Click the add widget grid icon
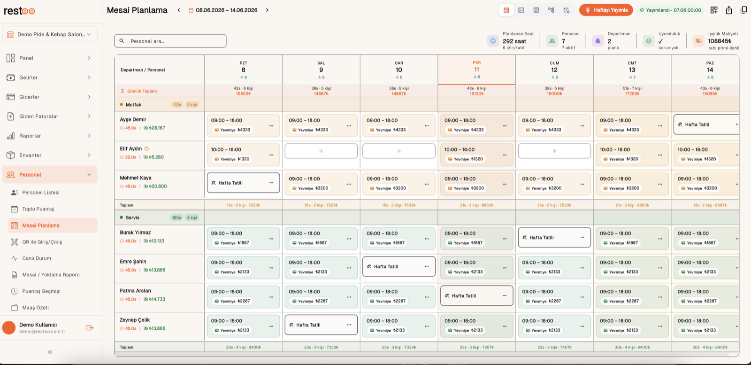751x365 pixels. tap(714, 10)
